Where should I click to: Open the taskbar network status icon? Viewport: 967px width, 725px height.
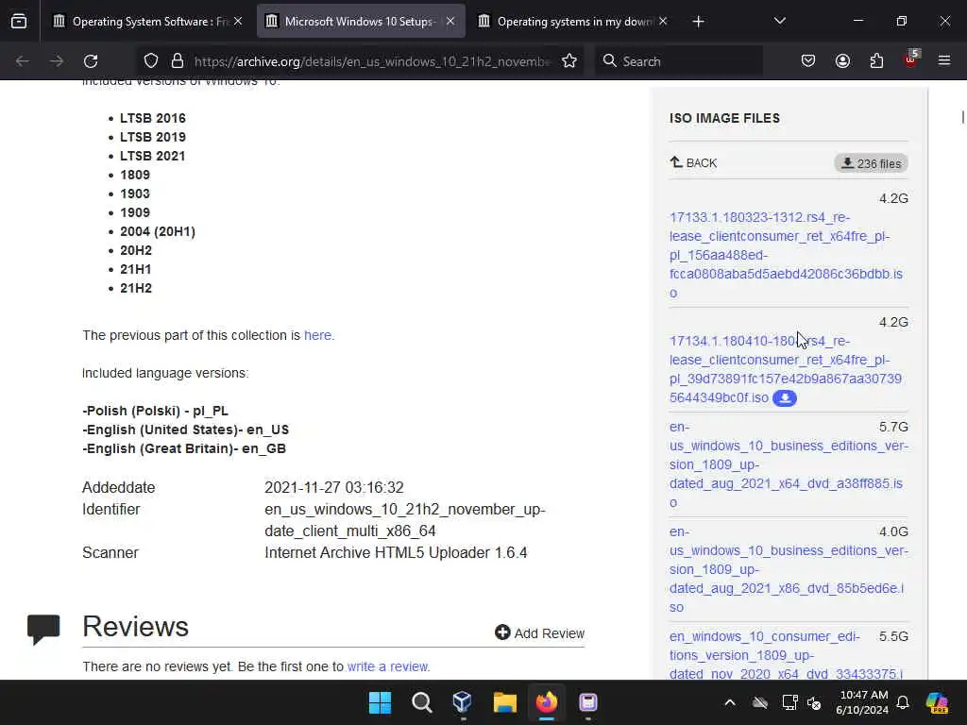[789, 702]
